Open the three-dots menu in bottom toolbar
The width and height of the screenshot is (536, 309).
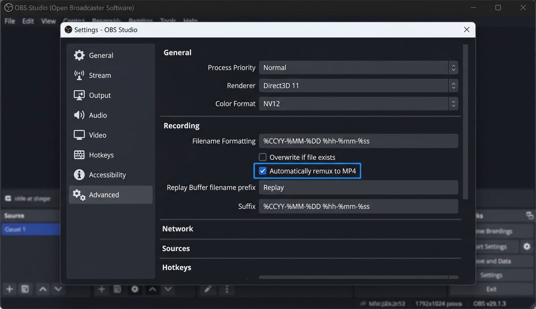(227, 289)
